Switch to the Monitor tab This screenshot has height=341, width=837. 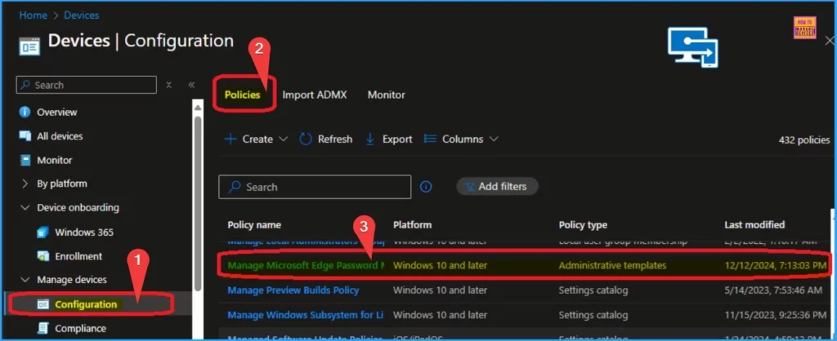[x=387, y=95]
